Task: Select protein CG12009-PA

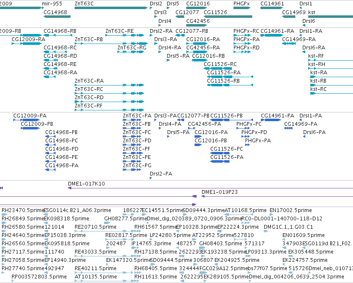Action: point(26,120)
